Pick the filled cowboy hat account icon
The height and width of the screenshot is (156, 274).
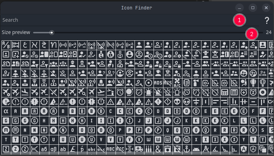click(x=206, y=55)
